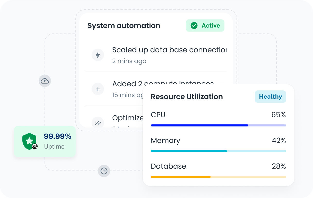Click the green shield star icon
This screenshot has height=198, width=313.
click(29, 141)
